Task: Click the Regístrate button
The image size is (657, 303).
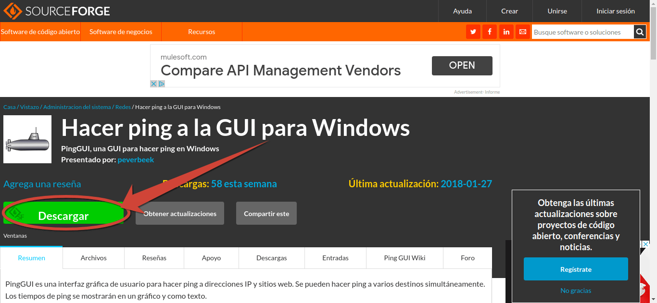Action: 575,269
